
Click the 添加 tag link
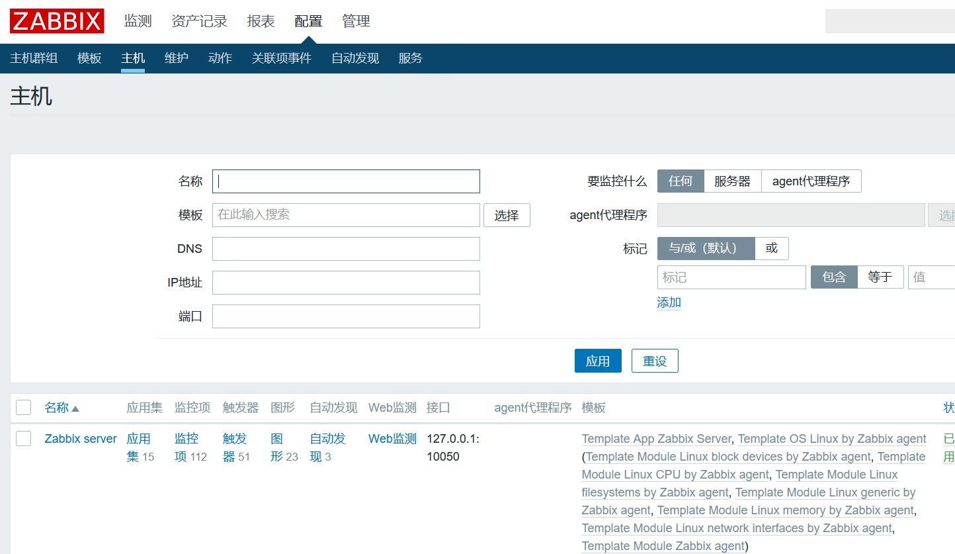click(669, 303)
